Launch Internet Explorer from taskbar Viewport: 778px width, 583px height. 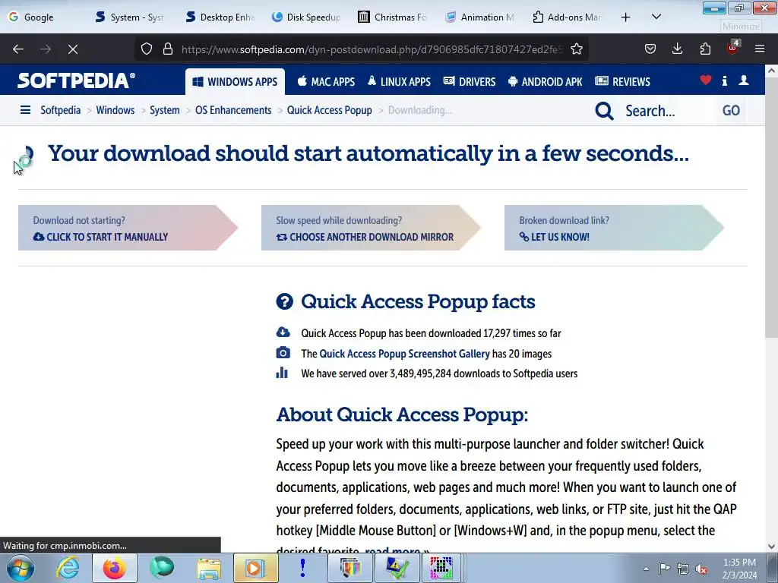tap(67, 568)
